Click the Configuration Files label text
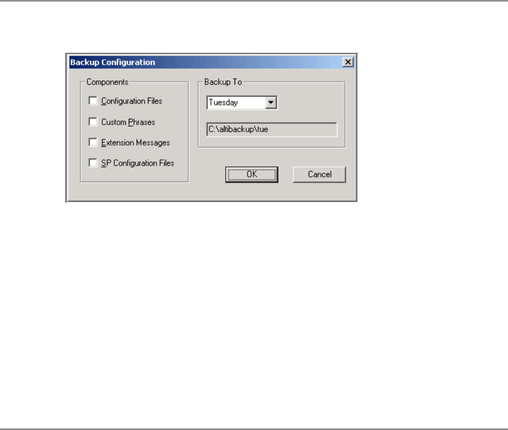The height and width of the screenshot is (430, 508). point(132,101)
